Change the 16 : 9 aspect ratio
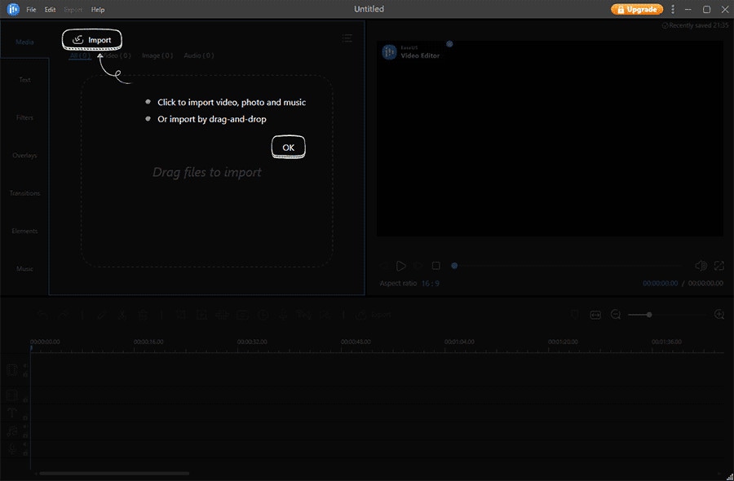734x481 pixels. pyautogui.click(x=430, y=284)
